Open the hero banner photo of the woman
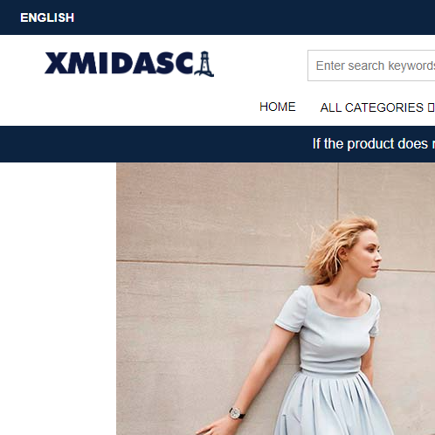Viewport: 435px width, 435px height. tap(276, 299)
